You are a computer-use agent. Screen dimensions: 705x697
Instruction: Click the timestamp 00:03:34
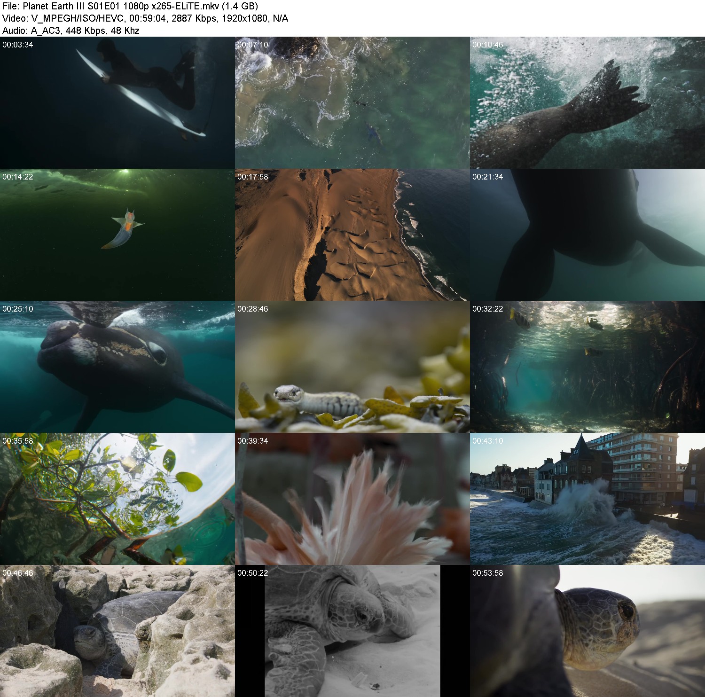point(18,45)
